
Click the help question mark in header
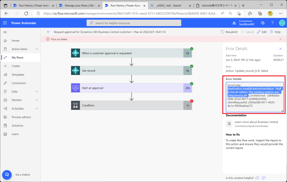pos(272,23)
